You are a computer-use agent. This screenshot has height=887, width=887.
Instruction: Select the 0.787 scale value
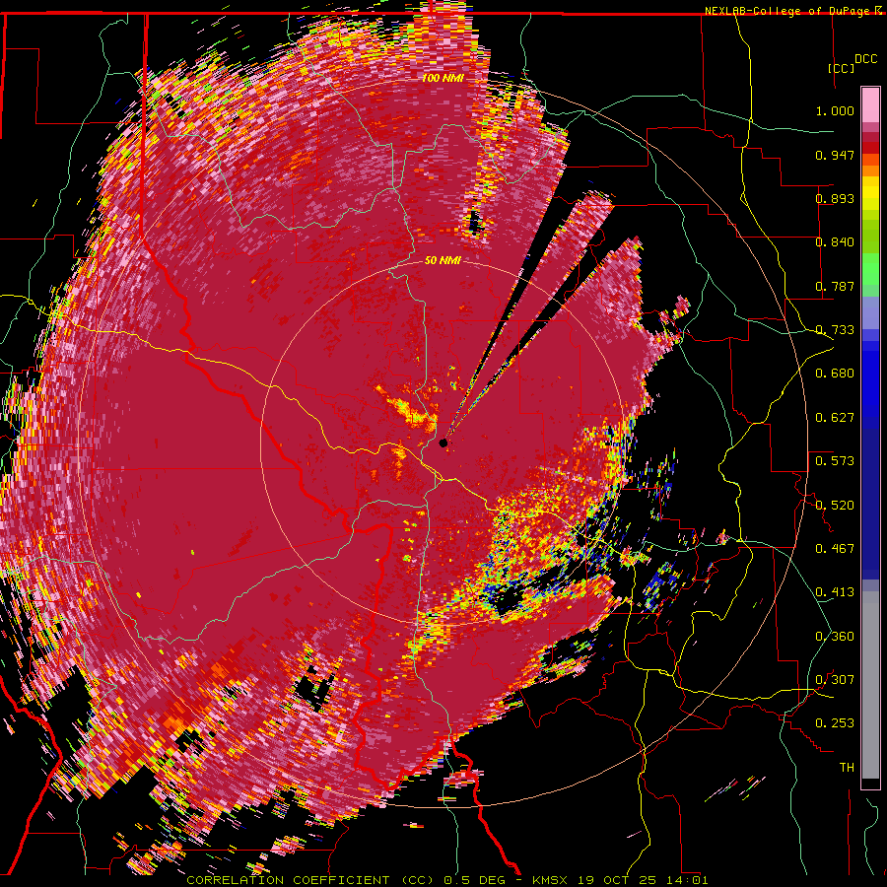[835, 286]
